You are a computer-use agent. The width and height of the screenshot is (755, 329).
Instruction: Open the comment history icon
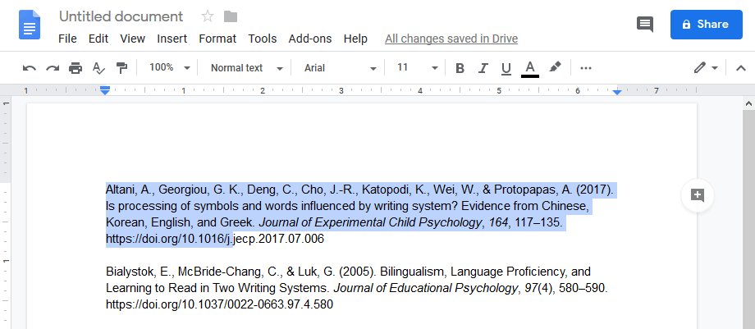pos(645,24)
